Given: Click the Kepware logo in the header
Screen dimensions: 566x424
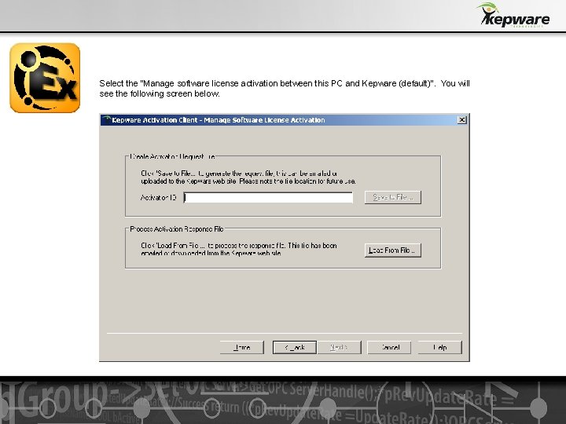Looking at the screenshot, I should pos(513,15).
